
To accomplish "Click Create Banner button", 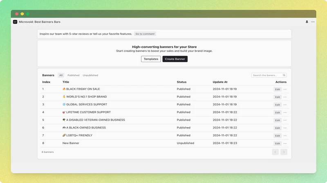I will [x=175, y=59].
